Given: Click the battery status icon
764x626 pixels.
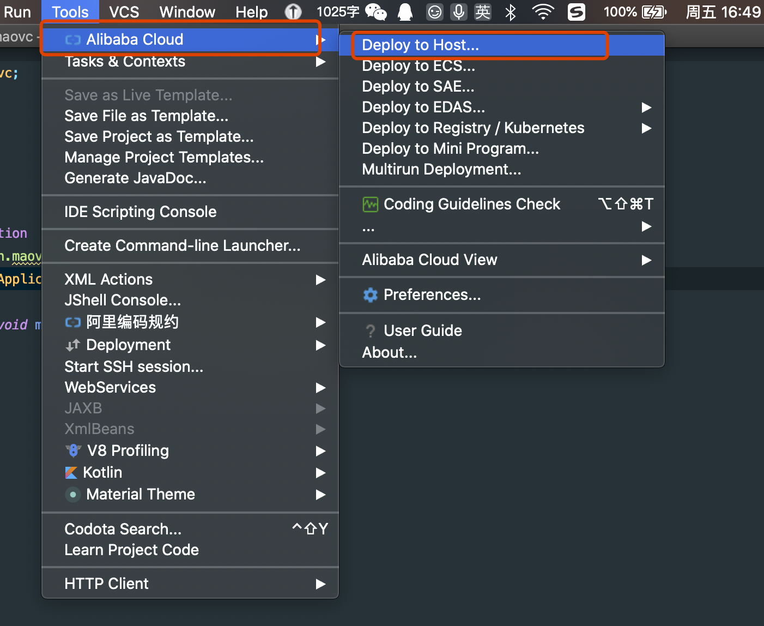Looking at the screenshot, I should [654, 12].
